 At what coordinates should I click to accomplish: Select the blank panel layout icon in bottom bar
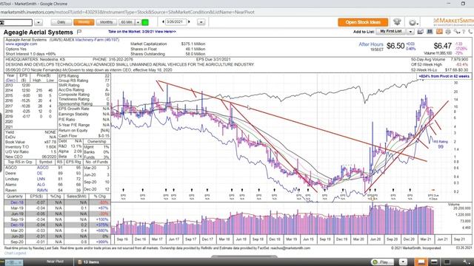(x=447, y=262)
